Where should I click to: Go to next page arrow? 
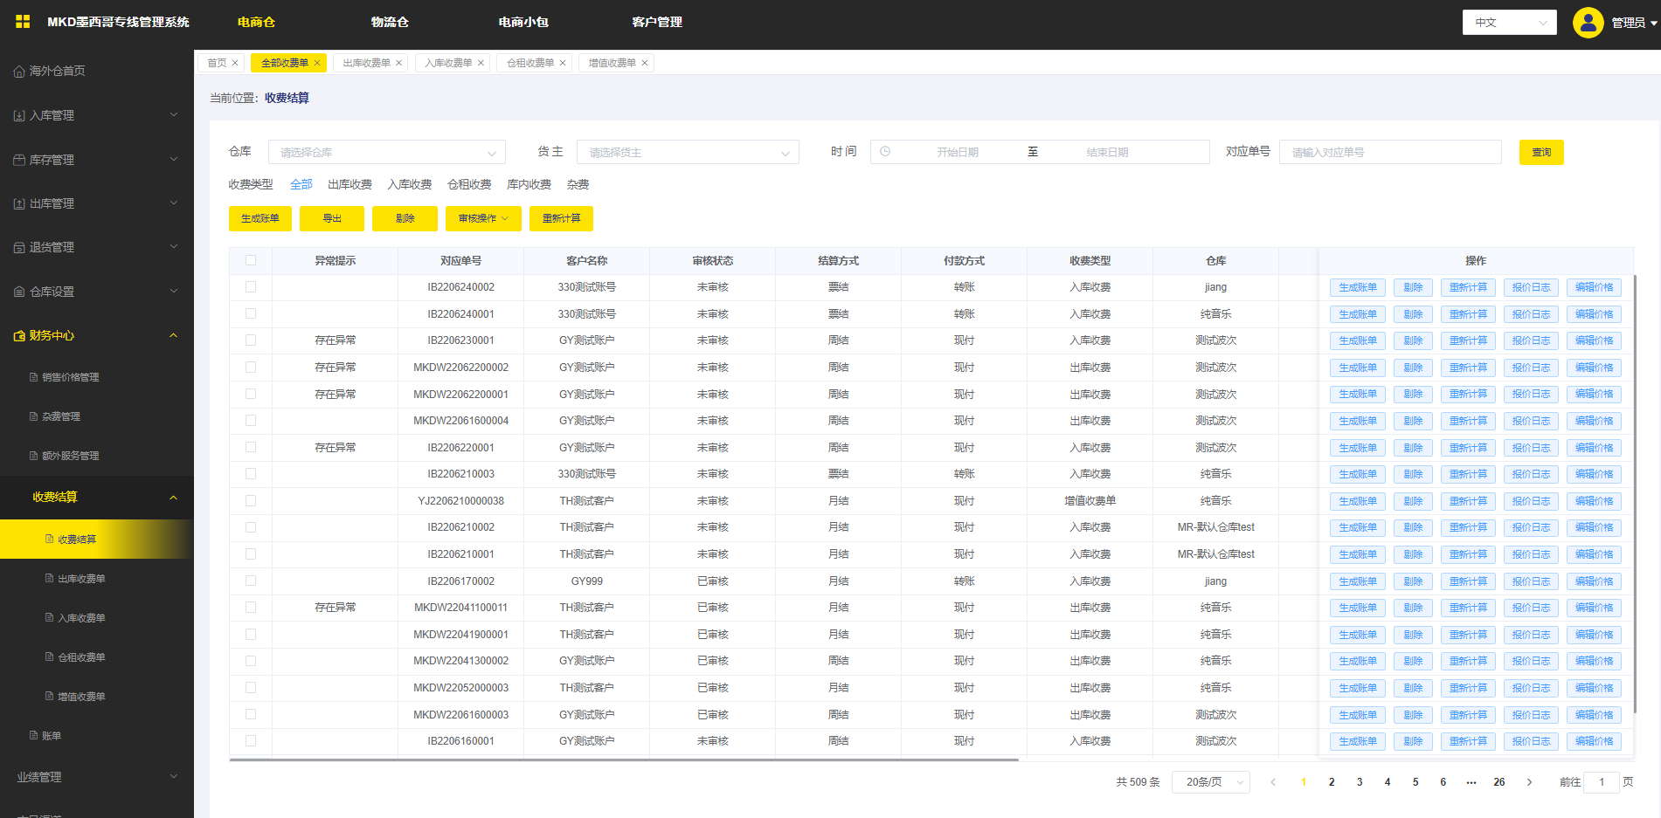[x=1529, y=782]
